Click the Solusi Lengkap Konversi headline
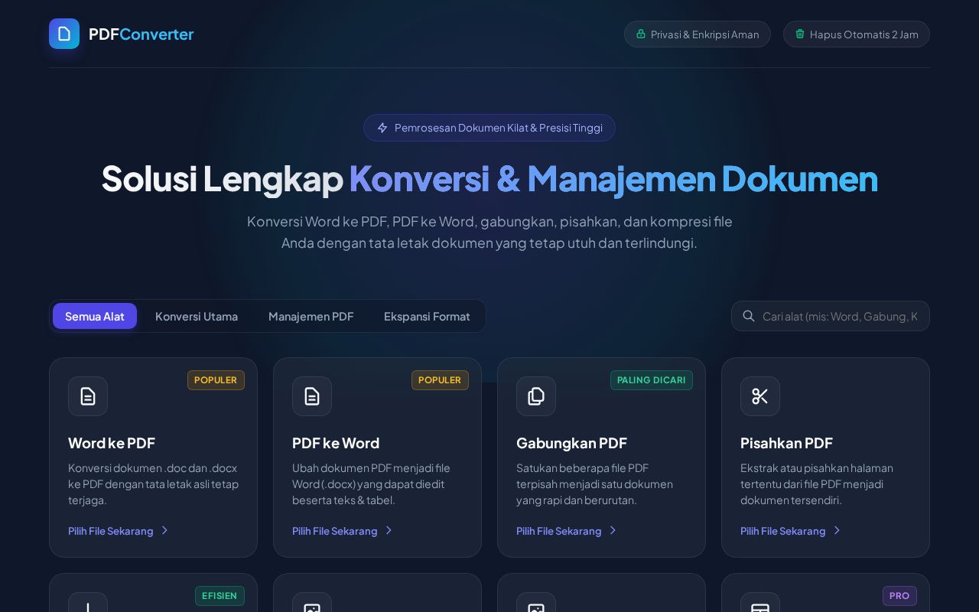 tap(489, 178)
